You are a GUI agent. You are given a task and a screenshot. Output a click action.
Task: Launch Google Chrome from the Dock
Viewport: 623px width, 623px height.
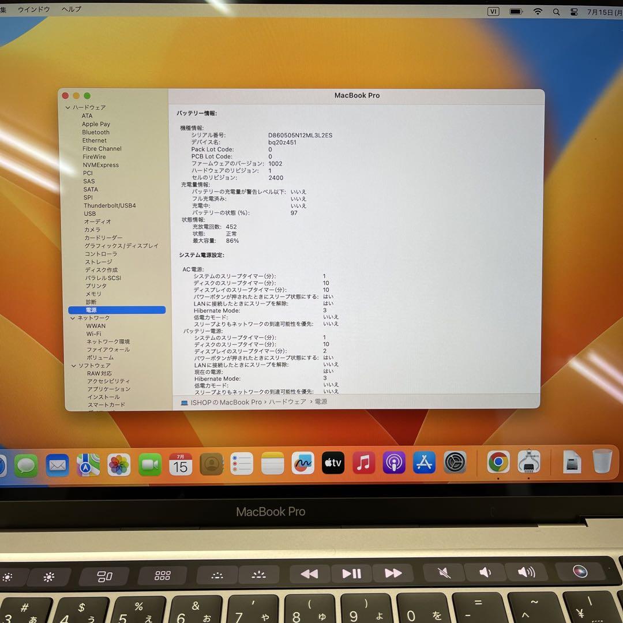click(x=498, y=461)
